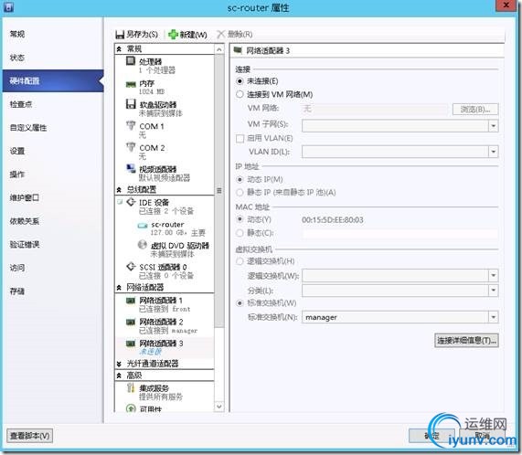This screenshot has width=522, height=455.
Task: Click the static MAC address input field
Action: click(399, 233)
